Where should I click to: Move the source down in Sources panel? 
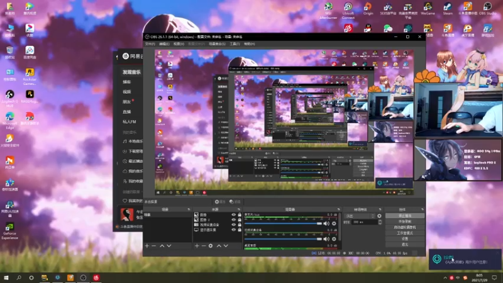(x=226, y=246)
